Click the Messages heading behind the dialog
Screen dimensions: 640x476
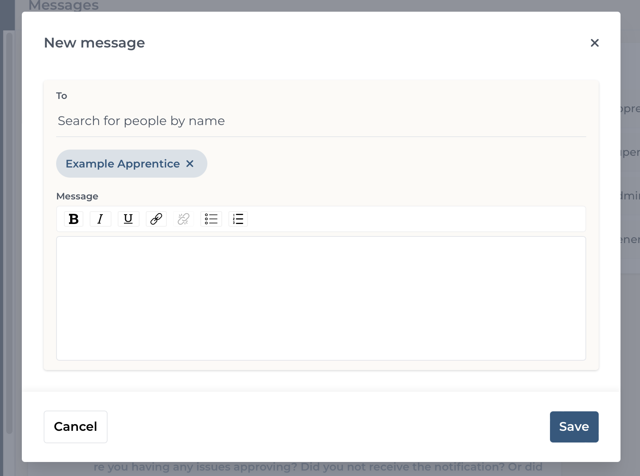(64, 5)
